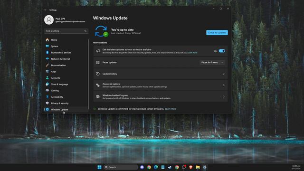Click the Paul GPS account name
Screen dimensions: 304x171
pyautogui.click(x=60, y=19)
